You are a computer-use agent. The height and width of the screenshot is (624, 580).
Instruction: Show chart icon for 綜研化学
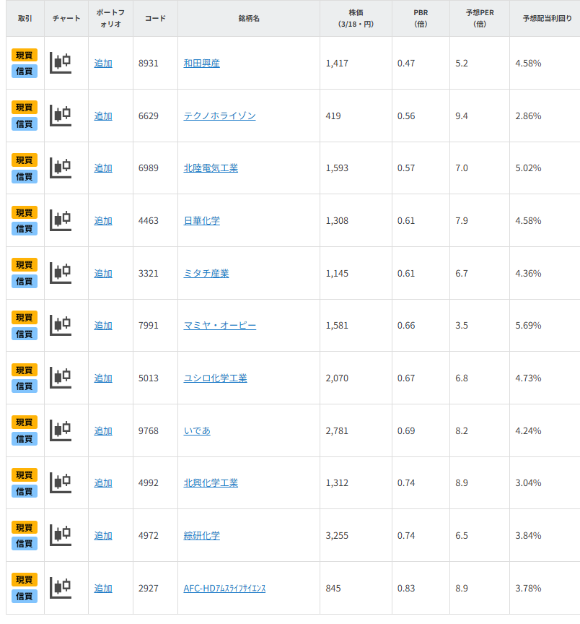(x=61, y=535)
